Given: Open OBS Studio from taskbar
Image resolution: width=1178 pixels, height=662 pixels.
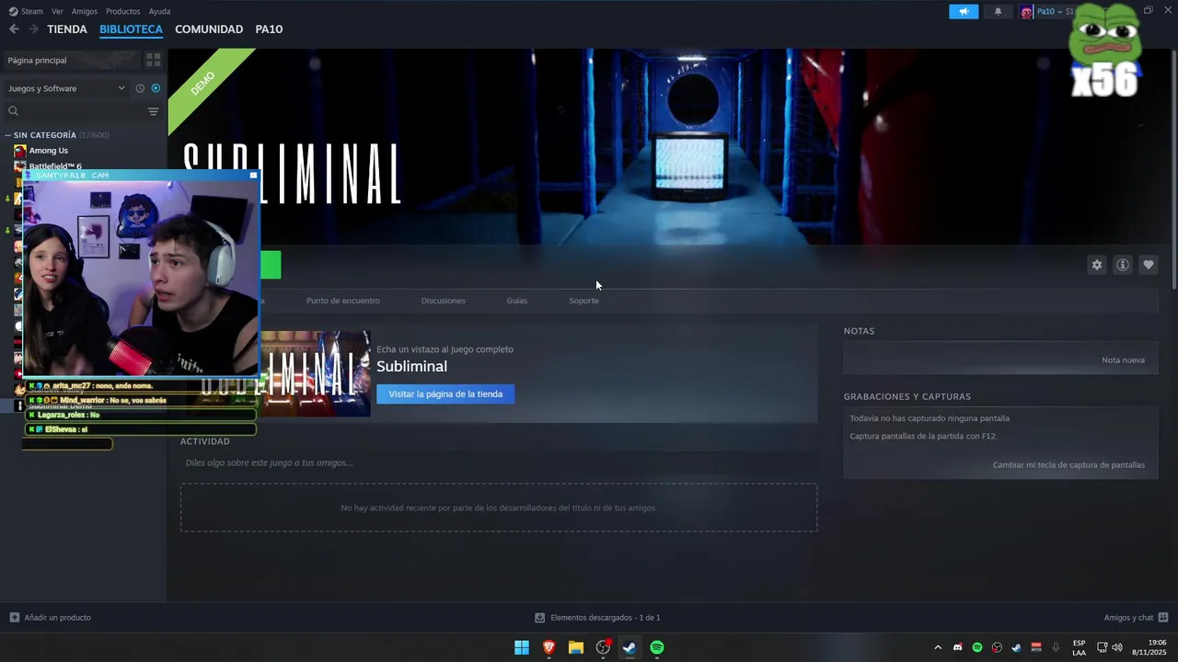Looking at the screenshot, I should 603,647.
